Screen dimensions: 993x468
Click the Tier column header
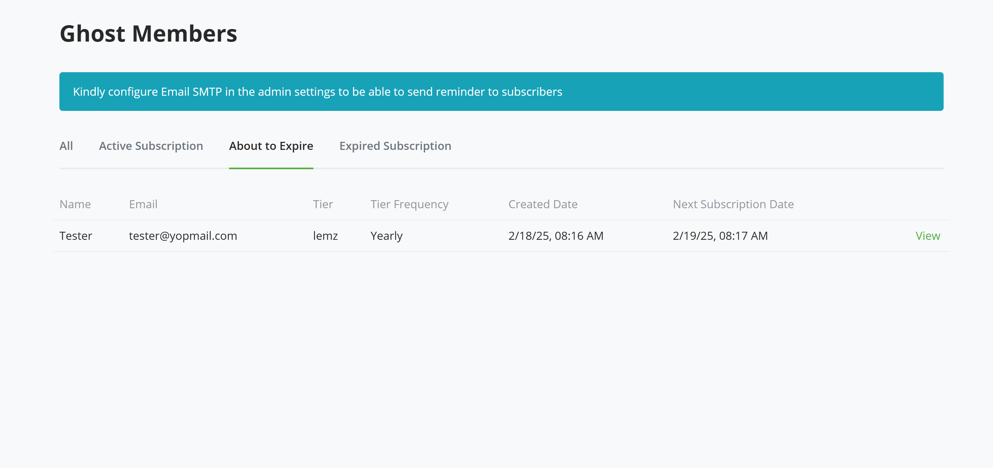(x=323, y=204)
